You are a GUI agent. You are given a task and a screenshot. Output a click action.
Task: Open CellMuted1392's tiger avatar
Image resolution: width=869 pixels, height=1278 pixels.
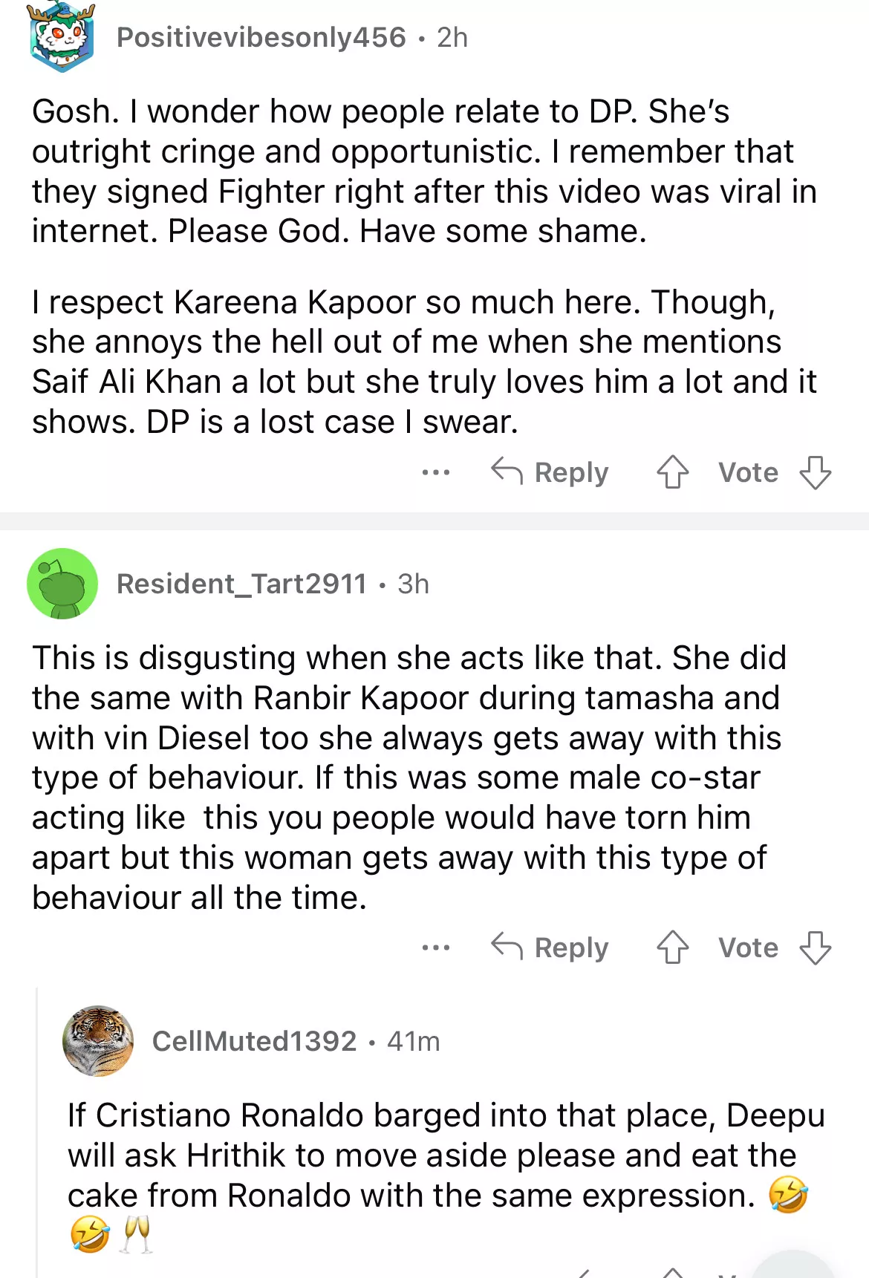[x=98, y=1041]
